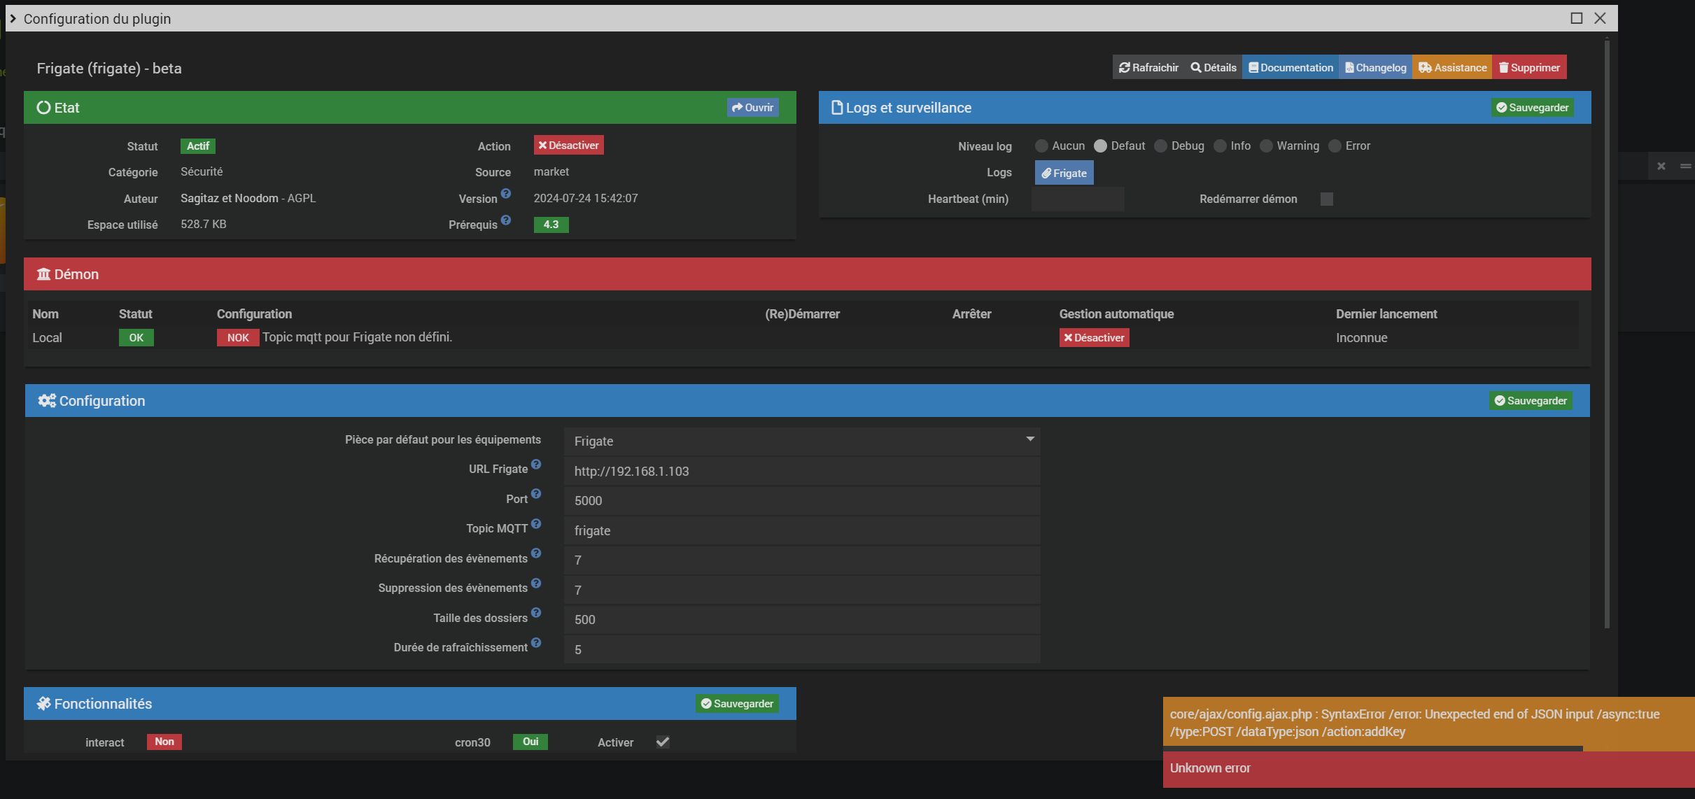The width and height of the screenshot is (1695, 799).
Task: Select the Warning log level option
Action: pyautogui.click(x=1266, y=146)
